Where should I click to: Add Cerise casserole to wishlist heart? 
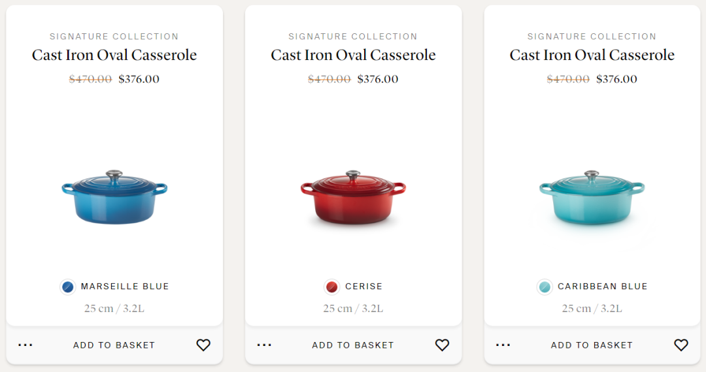click(443, 345)
